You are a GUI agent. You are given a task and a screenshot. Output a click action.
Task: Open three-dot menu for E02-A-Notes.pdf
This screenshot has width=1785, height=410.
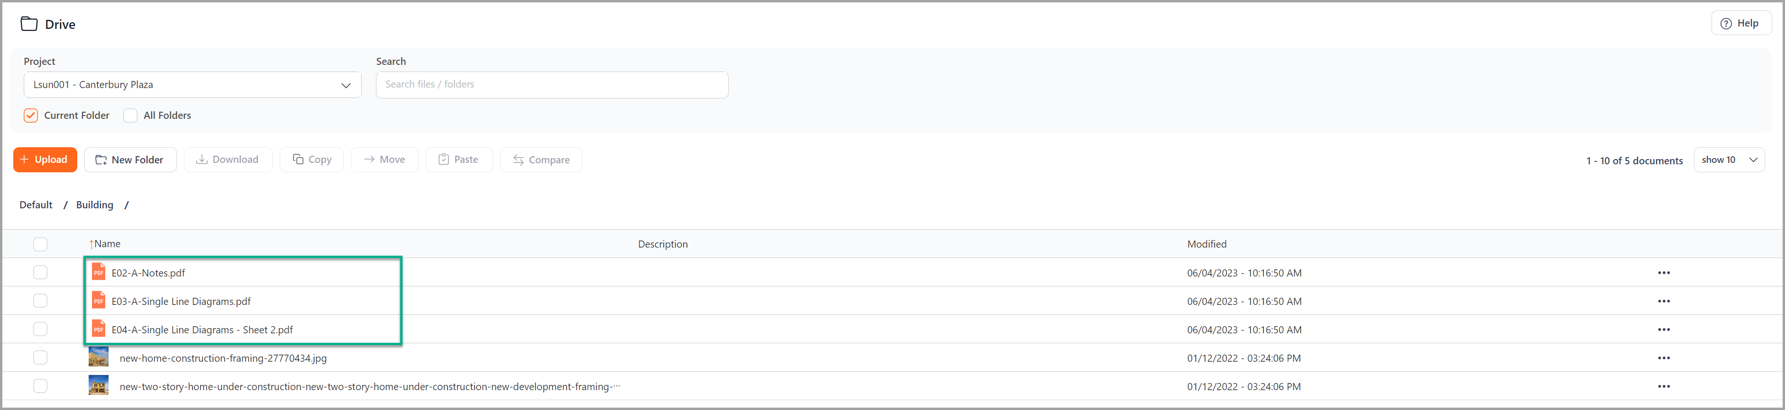coord(1663,272)
